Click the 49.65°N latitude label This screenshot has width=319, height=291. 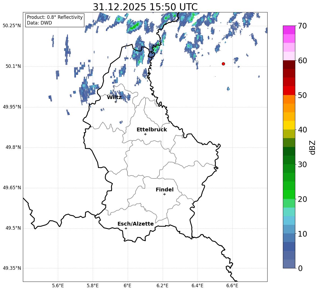click(x=12, y=188)
